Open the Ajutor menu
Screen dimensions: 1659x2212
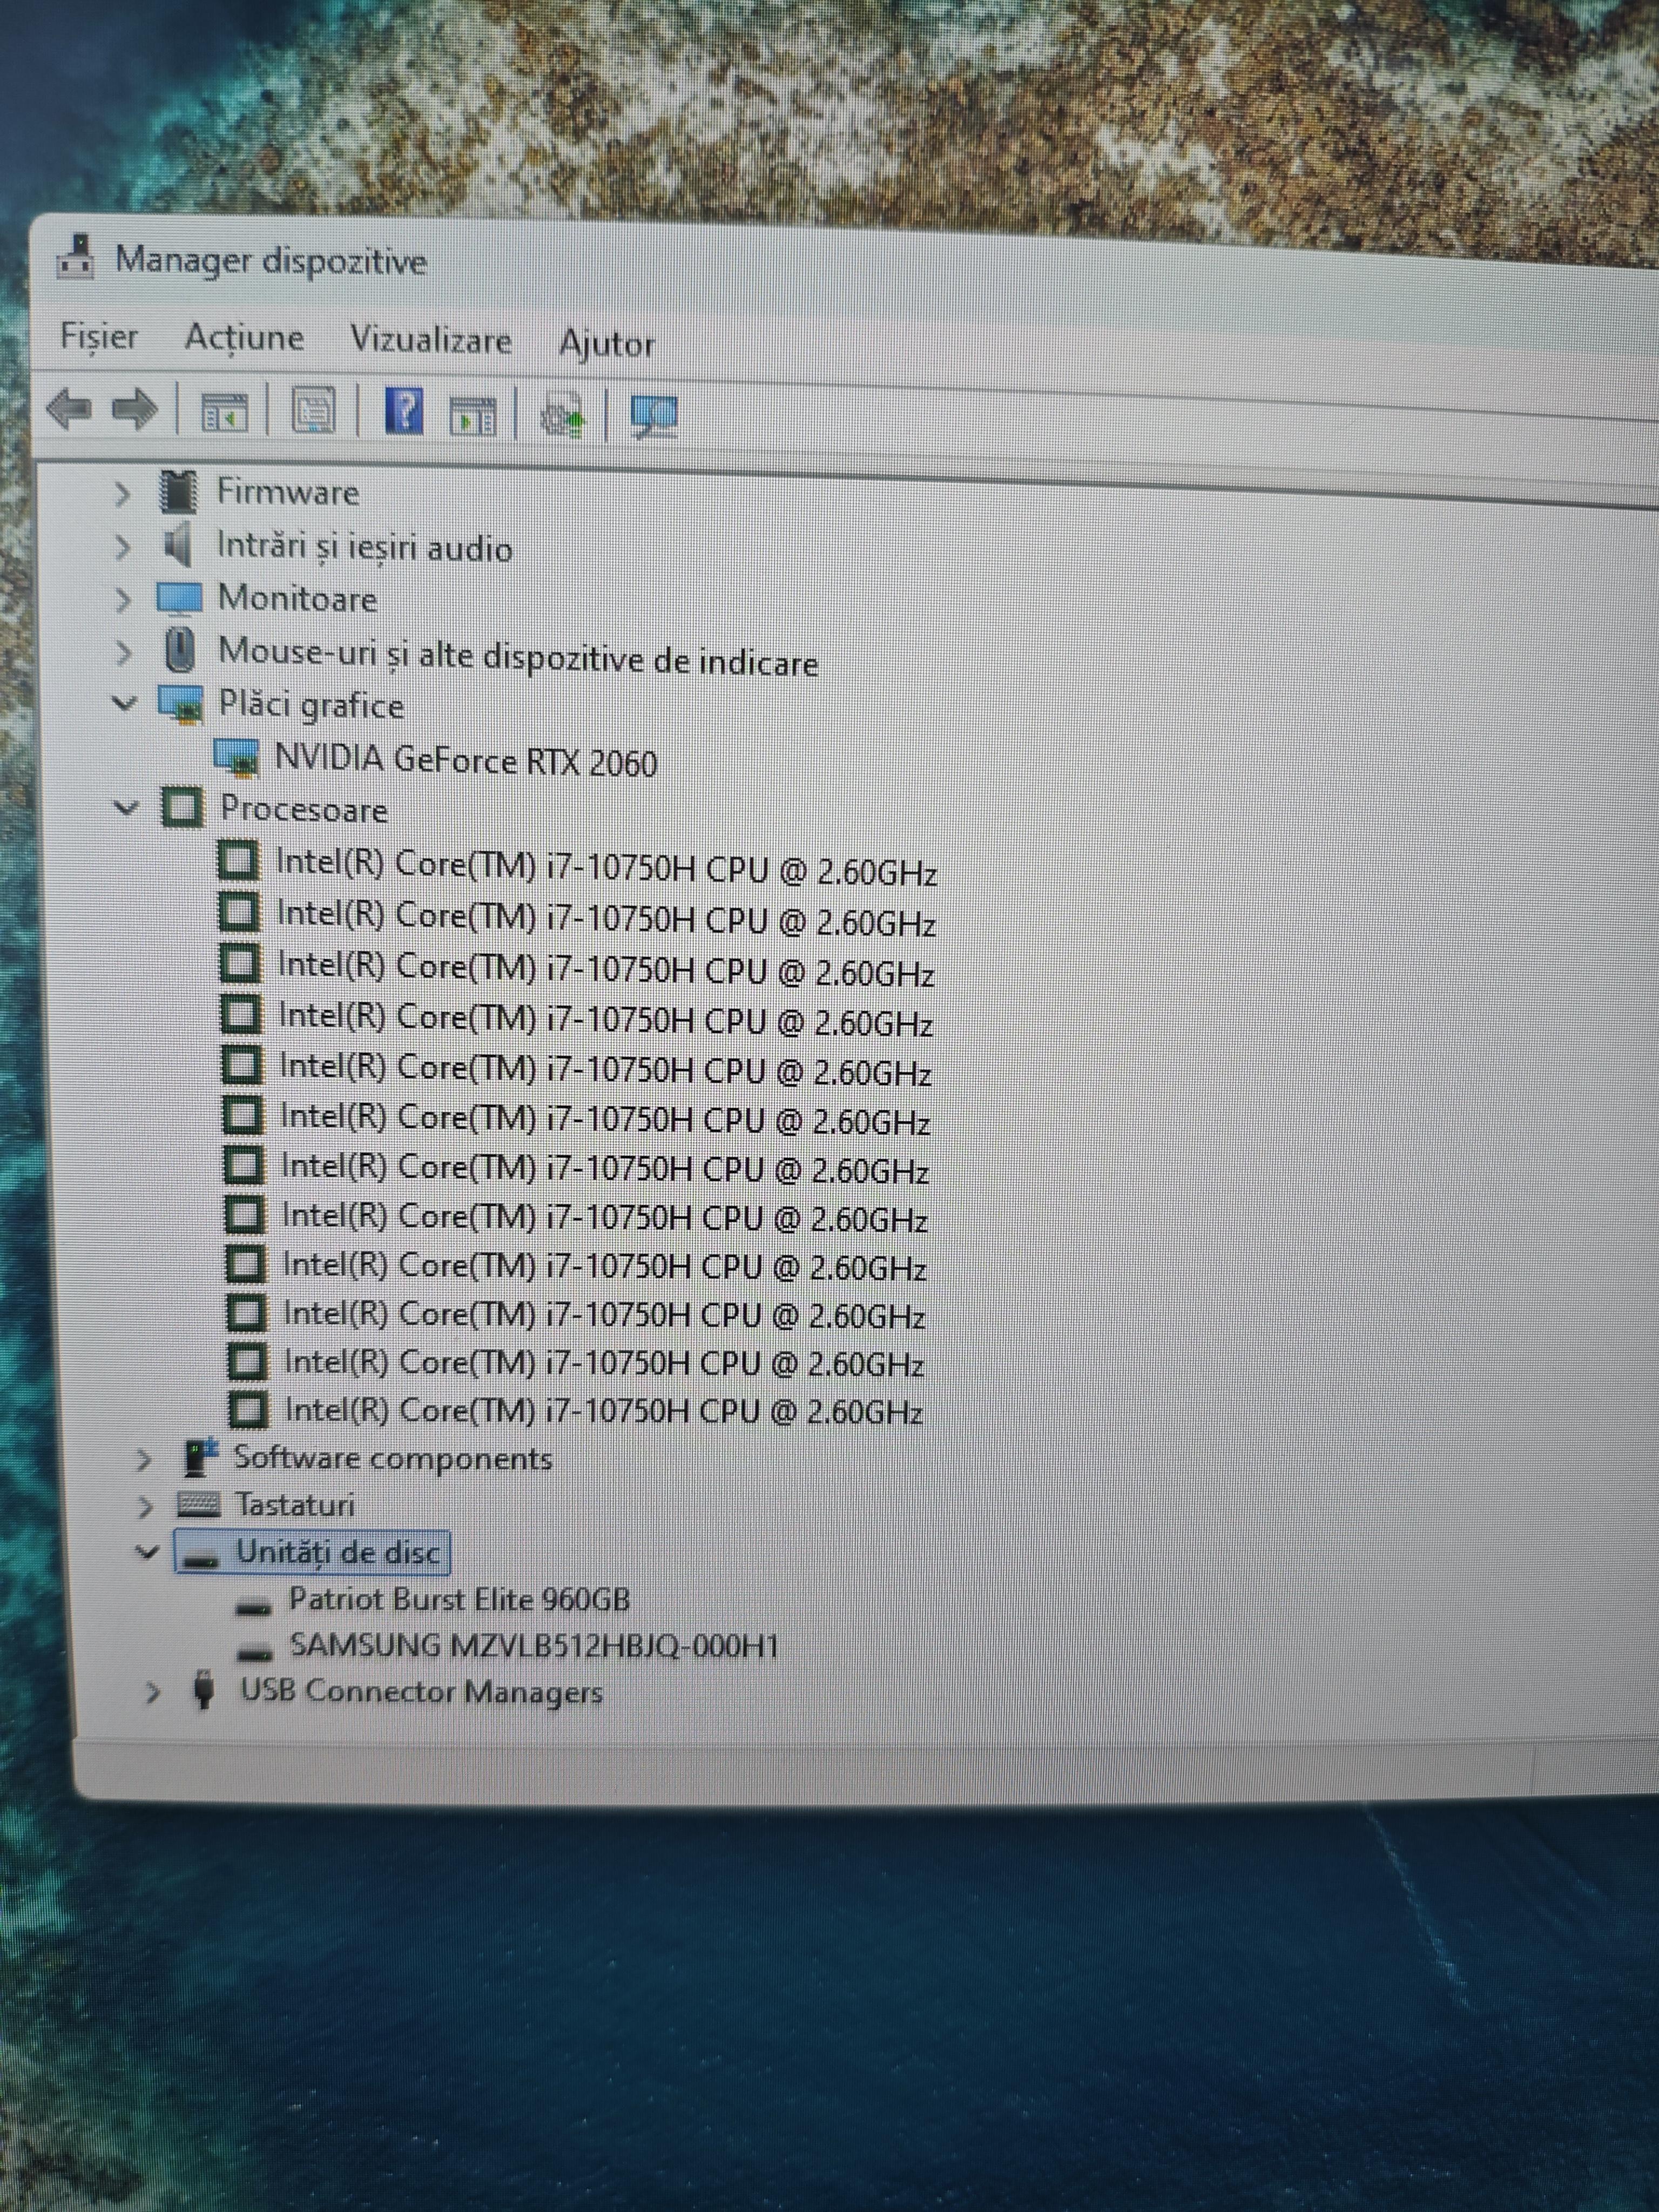(606, 343)
